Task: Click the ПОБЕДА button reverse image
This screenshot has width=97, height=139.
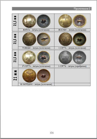Action: 43,39
